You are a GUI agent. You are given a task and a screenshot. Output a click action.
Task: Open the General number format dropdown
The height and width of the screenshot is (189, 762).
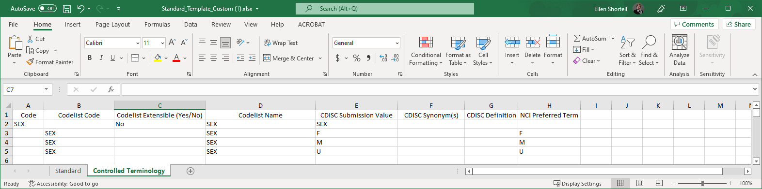(397, 43)
